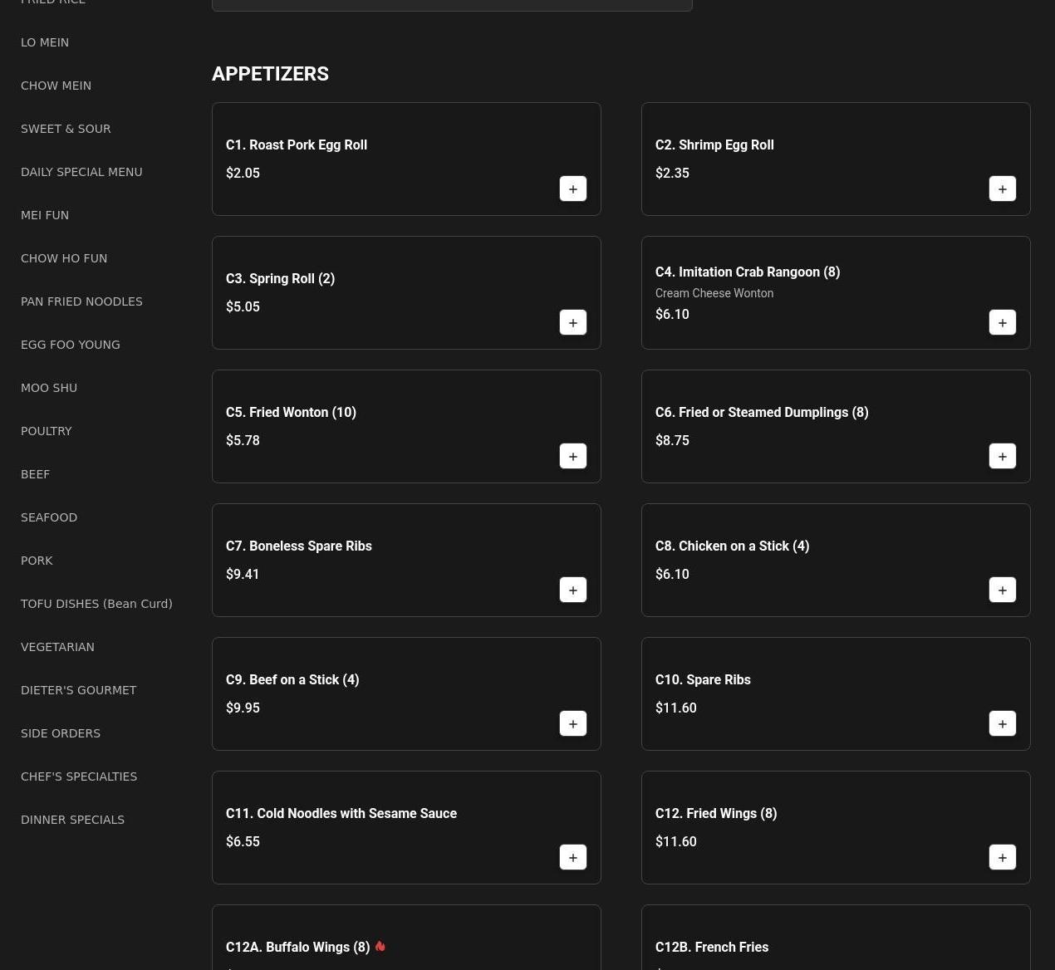The height and width of the screenshot is (970, 1055).
Task: Open Seafood category
Action: click(49, 517)
